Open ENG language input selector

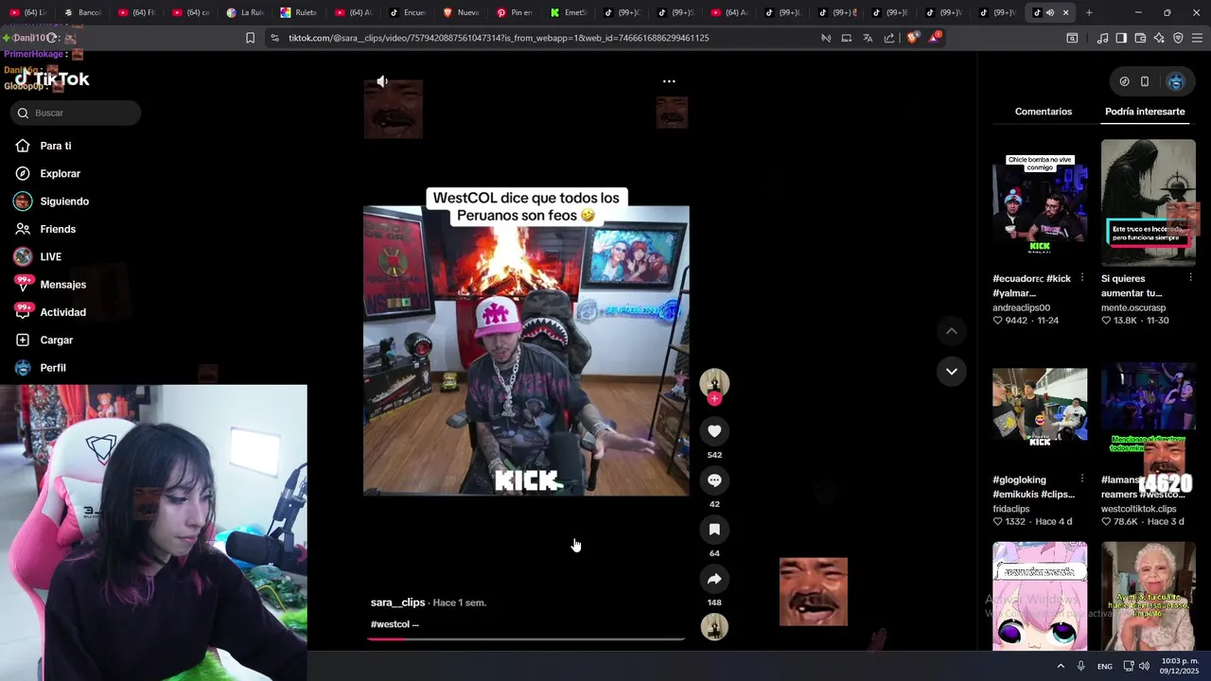point(1105,667)
